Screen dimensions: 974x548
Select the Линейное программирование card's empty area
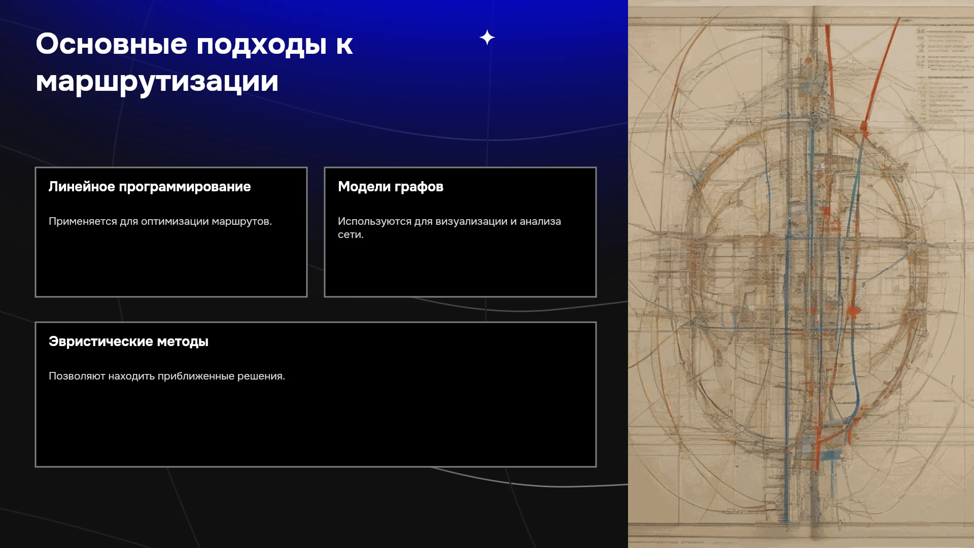pos(171,264)
